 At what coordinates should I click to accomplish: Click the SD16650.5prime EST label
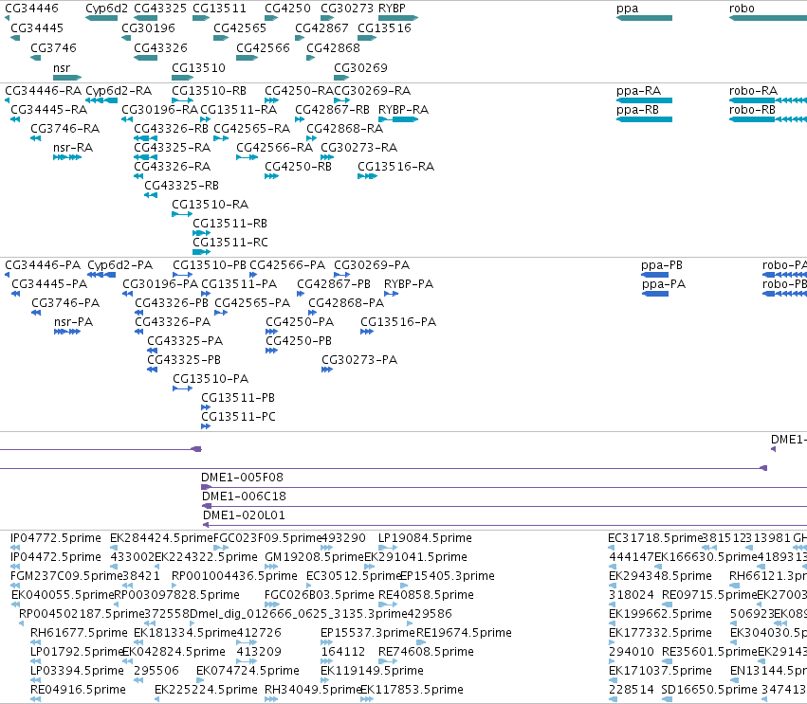tap(709, 690)
